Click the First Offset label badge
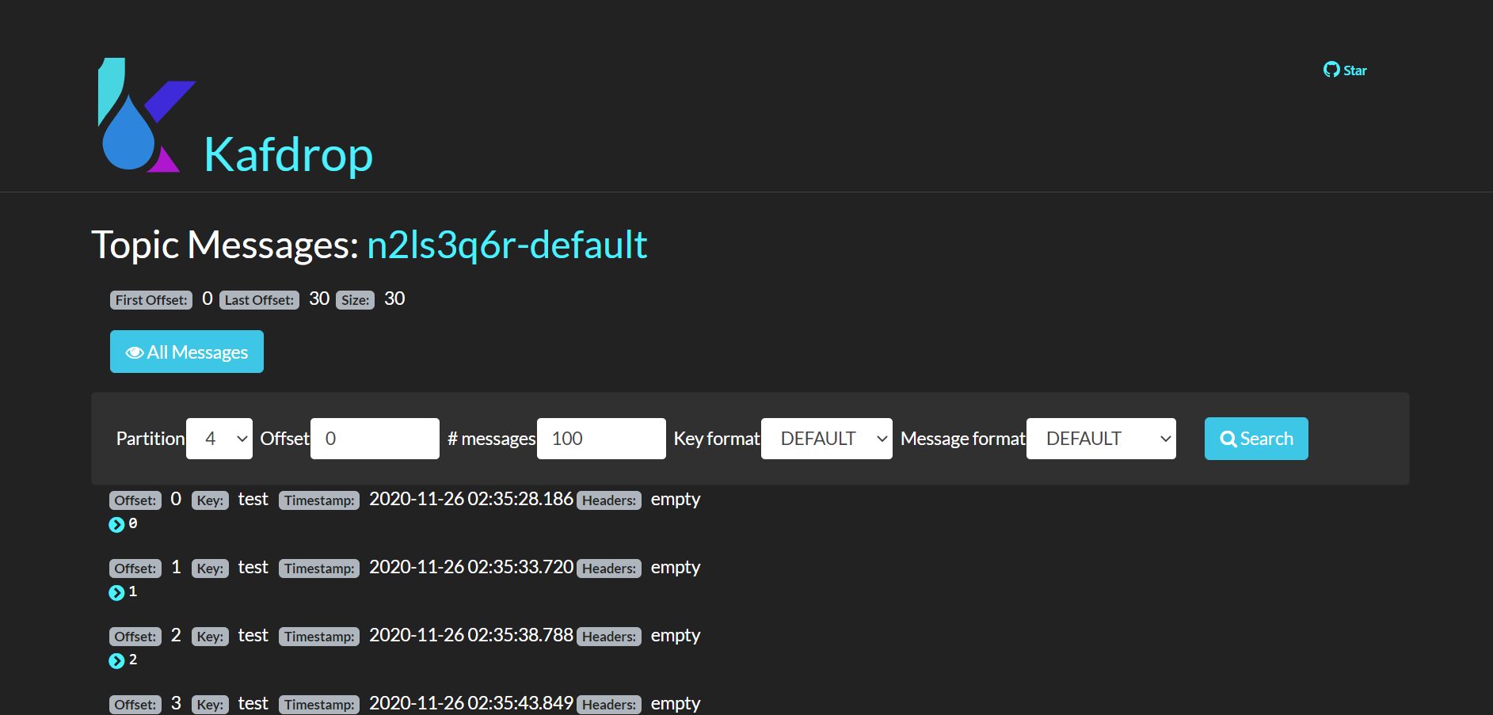 [x=151, y=300]
